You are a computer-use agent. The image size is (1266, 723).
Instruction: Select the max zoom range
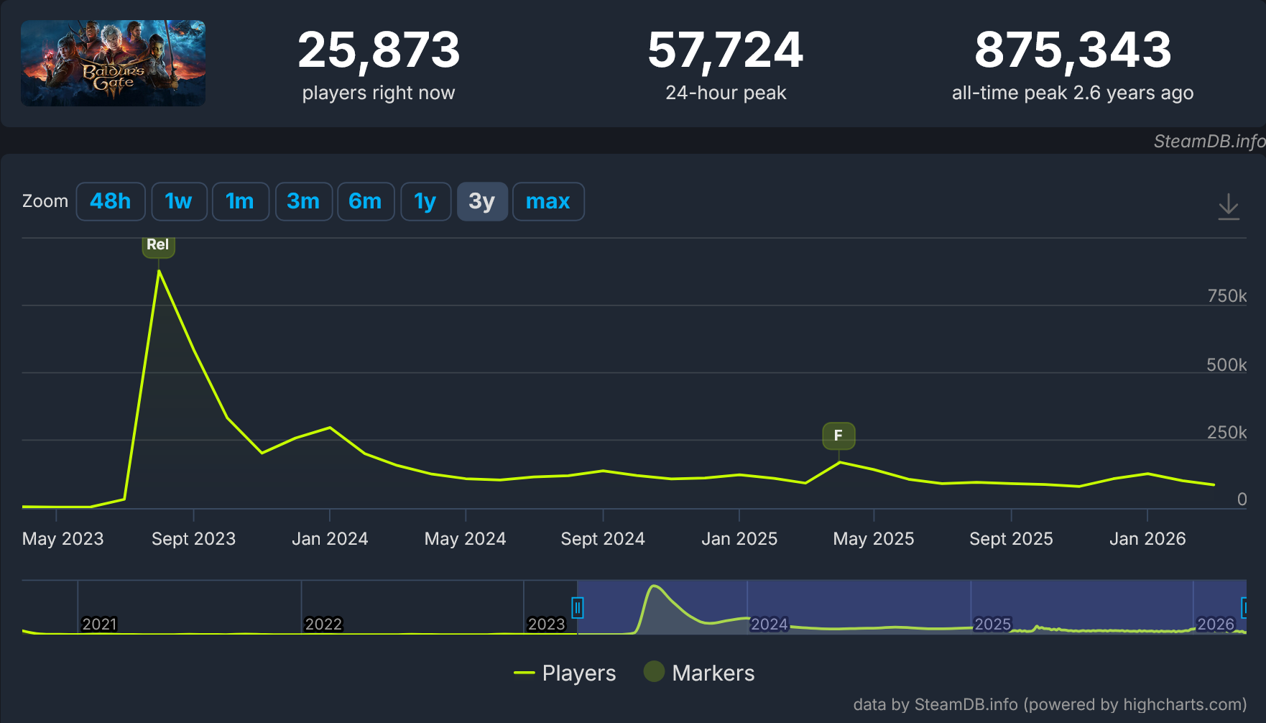(x=548, y=201)
